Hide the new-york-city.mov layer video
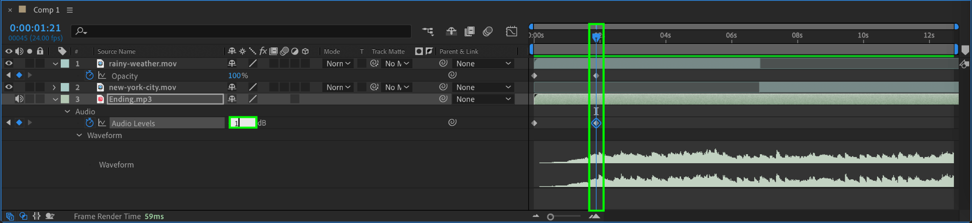The image size is (972, 223). coord(9,87)
